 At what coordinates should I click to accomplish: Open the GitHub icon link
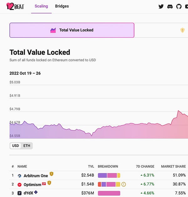point(179,6)
